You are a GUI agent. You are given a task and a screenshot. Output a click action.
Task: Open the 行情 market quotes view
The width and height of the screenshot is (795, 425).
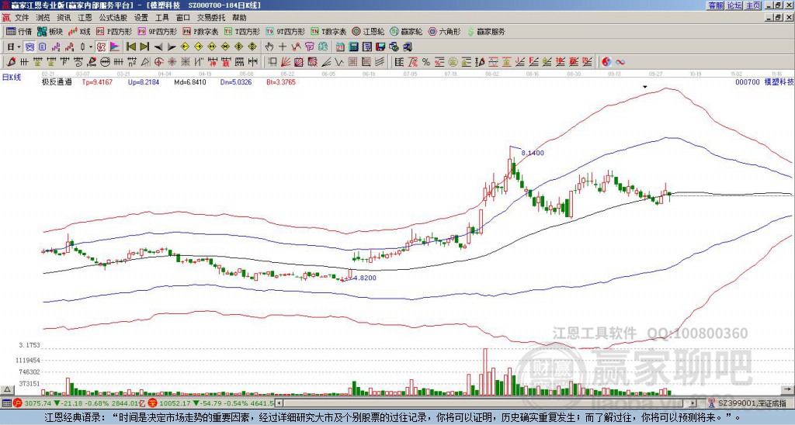click(19, 31)
